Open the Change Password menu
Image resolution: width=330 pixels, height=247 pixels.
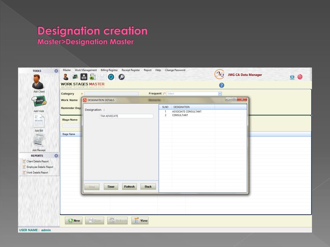pyautogui.click(x=175, y=70)
